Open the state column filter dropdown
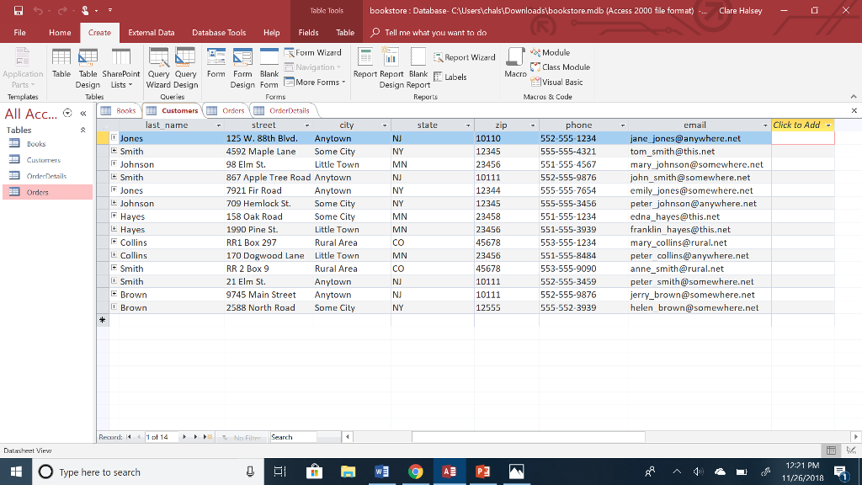862x485 pixels. (469, 125)
